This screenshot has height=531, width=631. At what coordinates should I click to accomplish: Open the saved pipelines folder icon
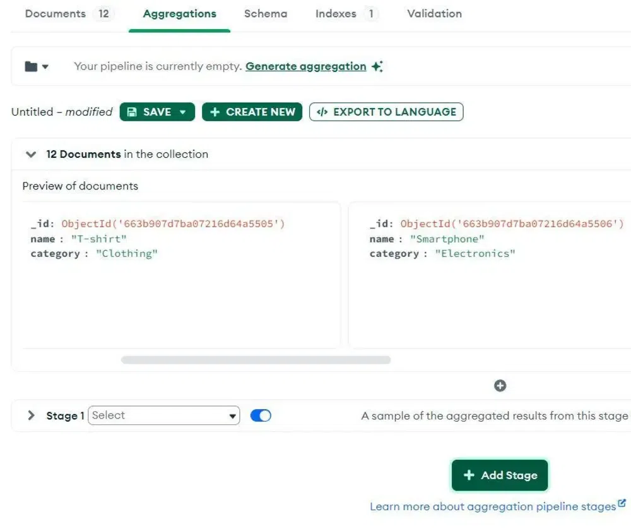pyautogui.click(x=31, y=66)
